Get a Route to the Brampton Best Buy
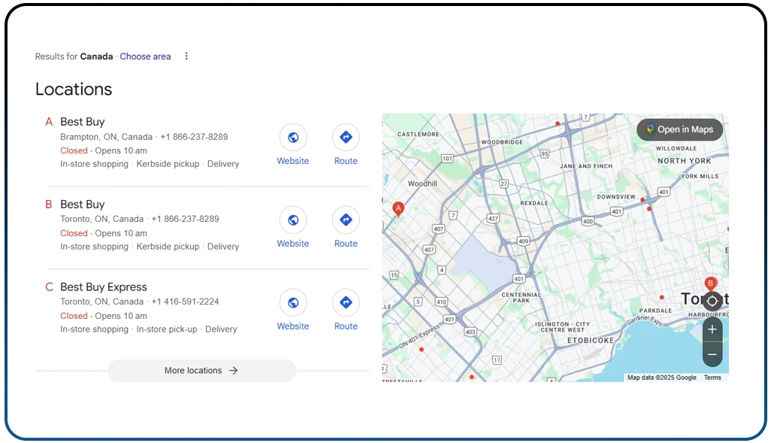The width and height of the screenshot is (771, 443). (346, 137)
